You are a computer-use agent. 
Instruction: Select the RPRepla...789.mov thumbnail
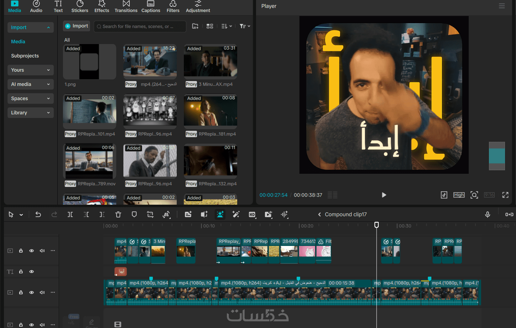[x=90, y=161]
